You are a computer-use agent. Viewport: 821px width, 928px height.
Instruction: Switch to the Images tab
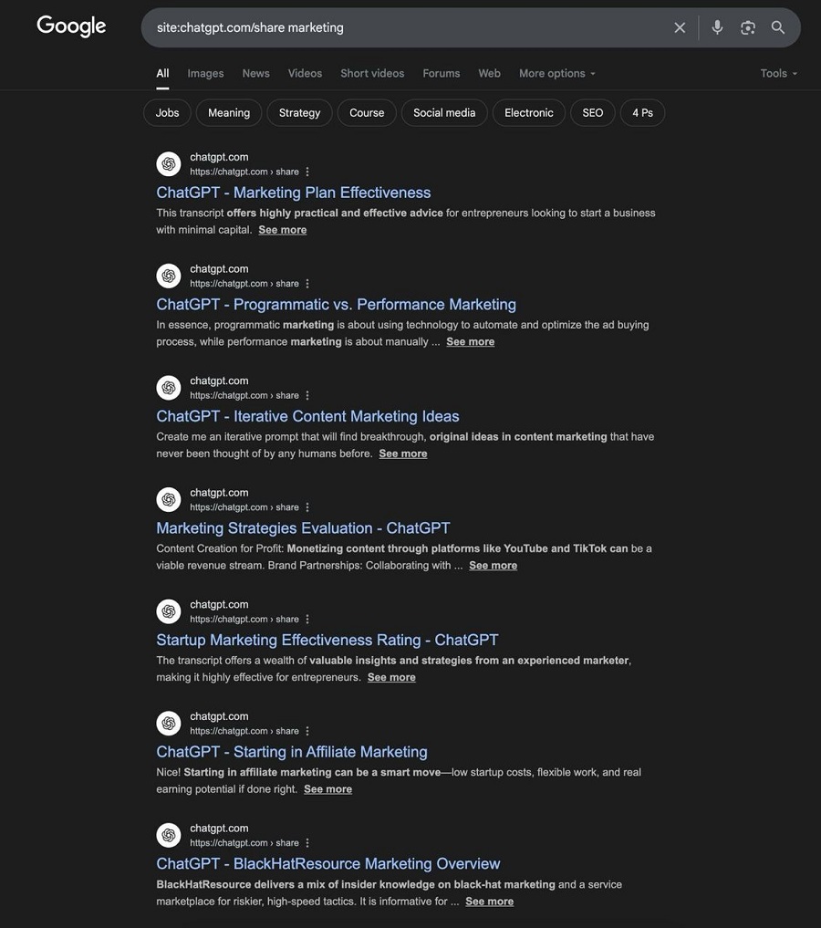tap(205, 73)
